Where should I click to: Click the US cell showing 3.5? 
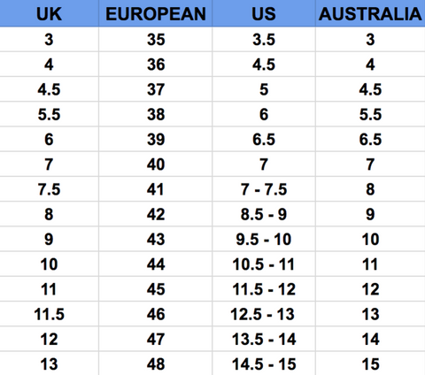click(264, 40)
